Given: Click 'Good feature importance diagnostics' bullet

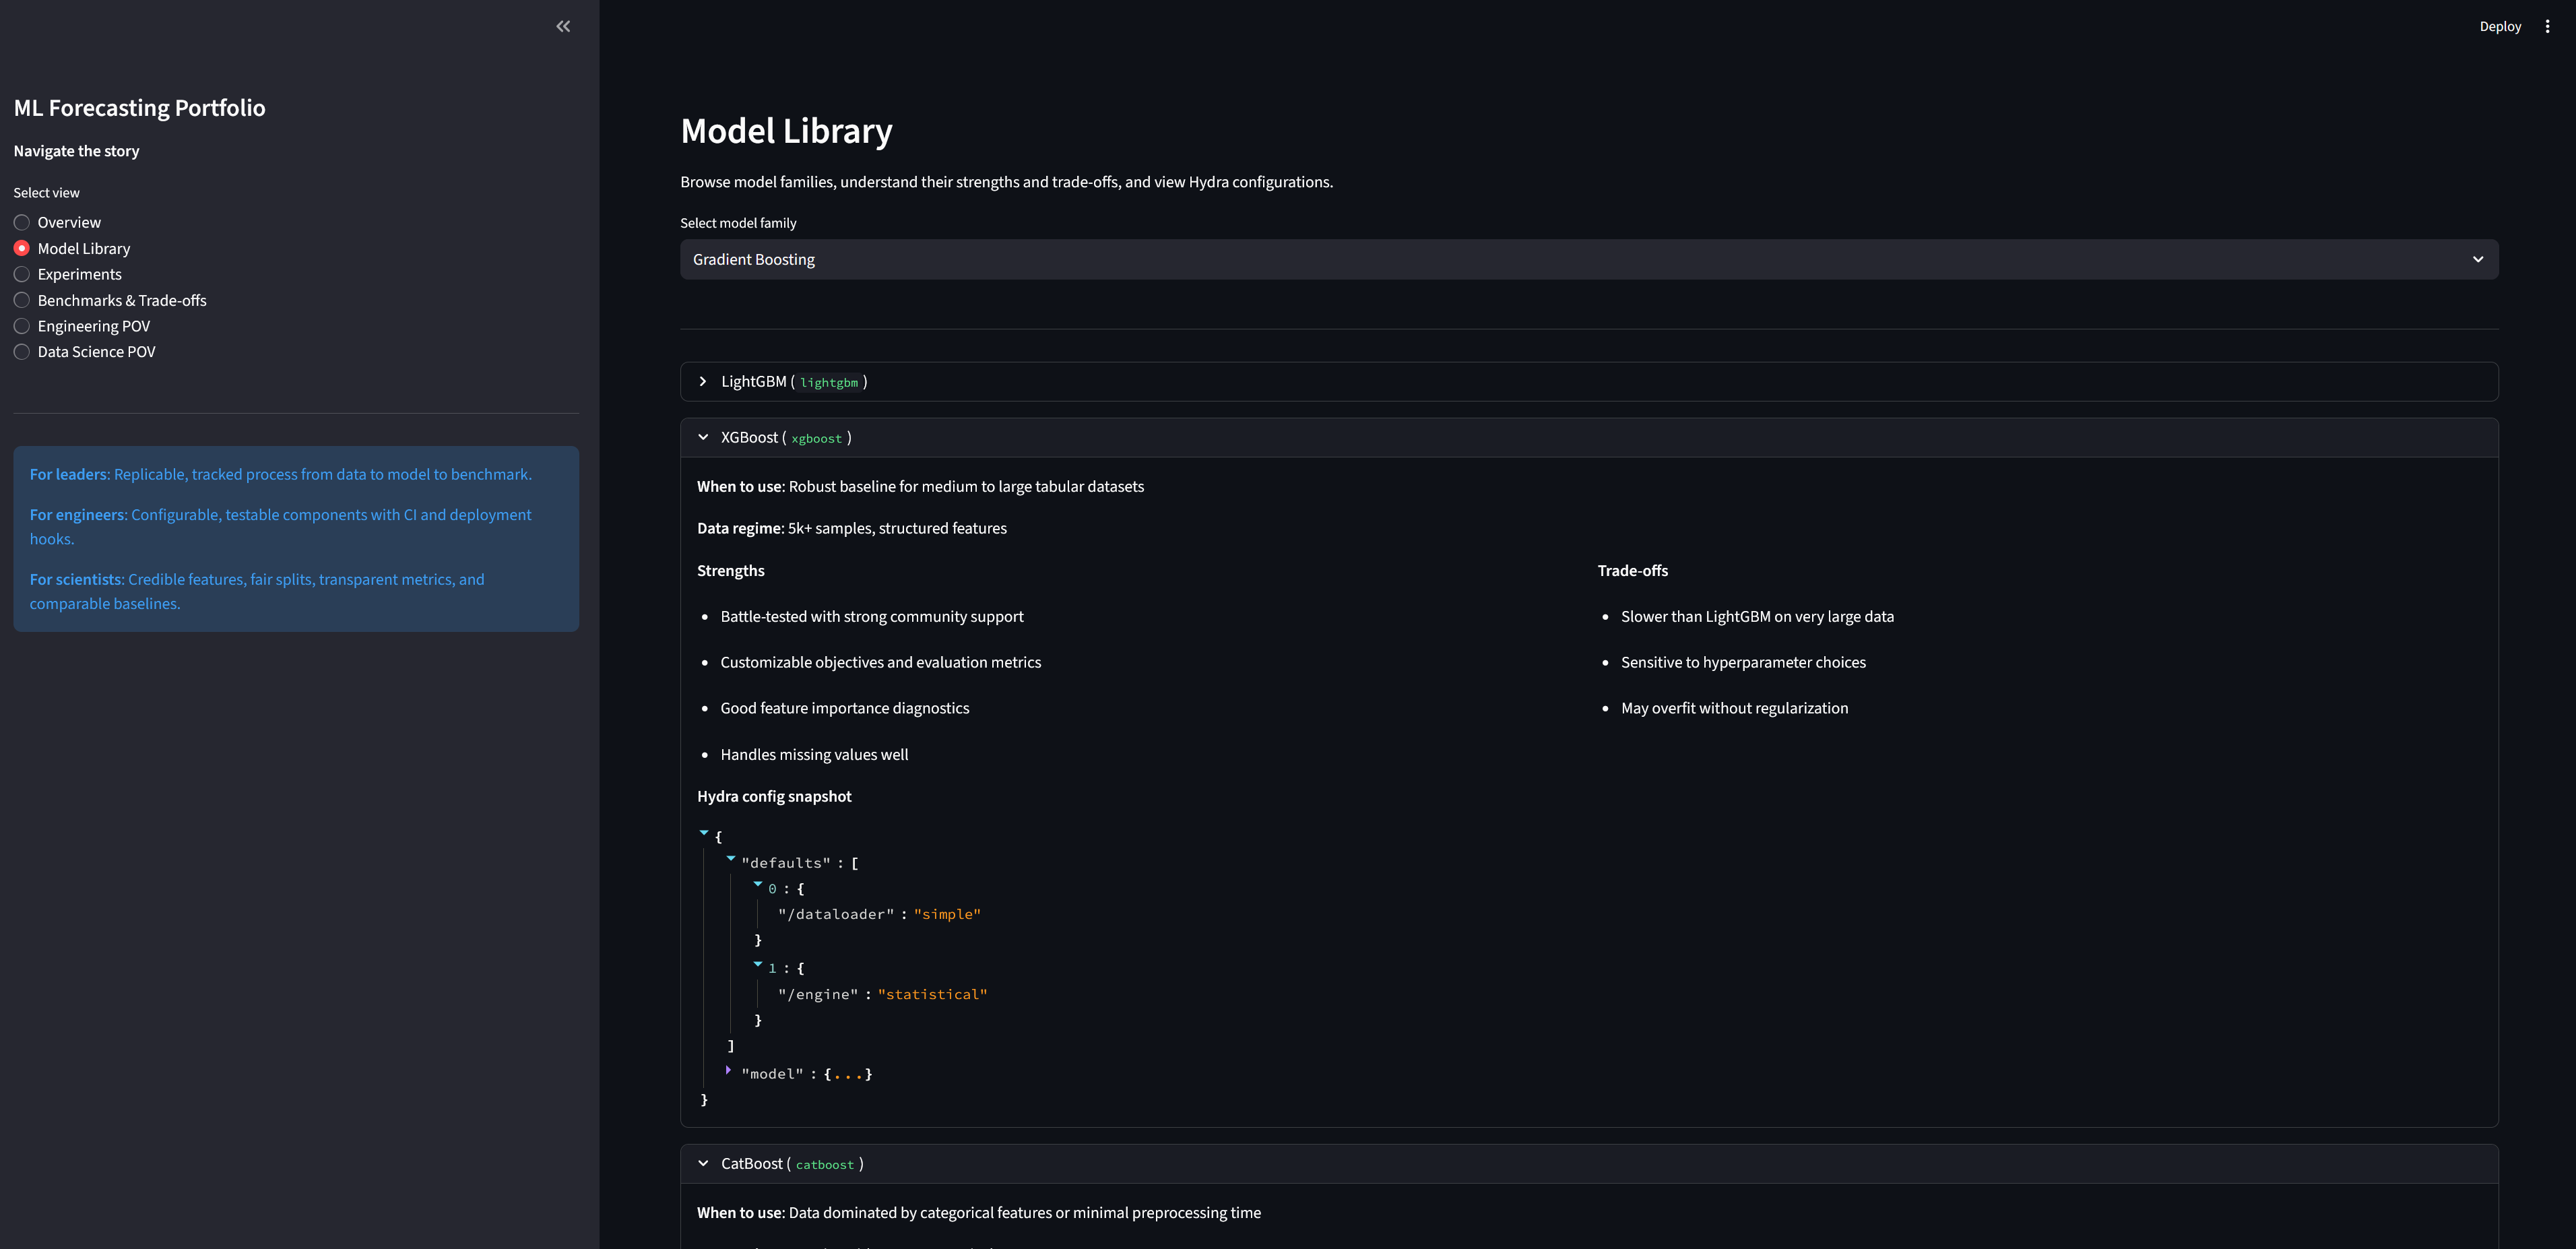Looking at the screenshot, I should 845,708.
